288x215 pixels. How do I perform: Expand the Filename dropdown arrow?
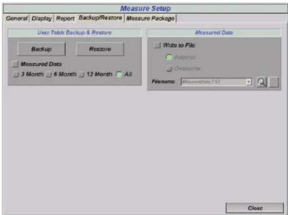pos(249,82)
